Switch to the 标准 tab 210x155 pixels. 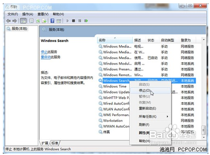tap(55, 143)
